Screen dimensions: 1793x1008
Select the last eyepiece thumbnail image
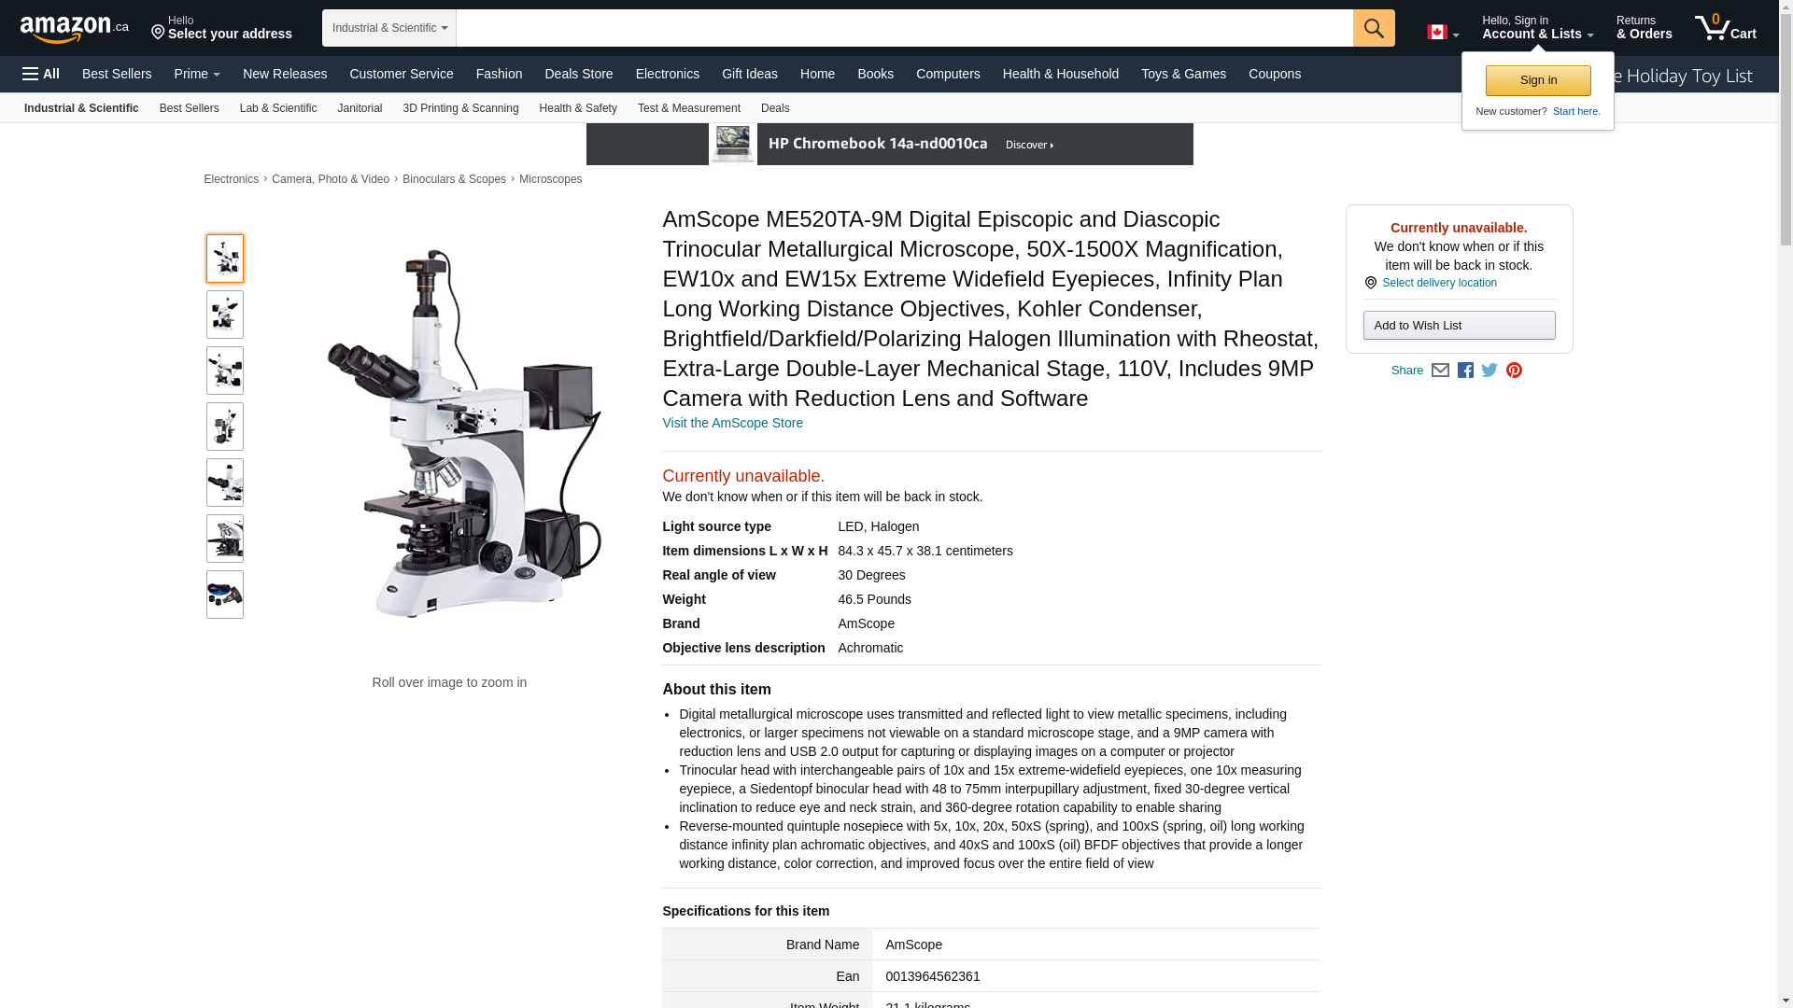pyautogui.click(x=225, y=595)
